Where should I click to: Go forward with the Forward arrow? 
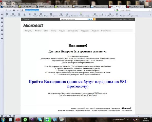(10, 10)
